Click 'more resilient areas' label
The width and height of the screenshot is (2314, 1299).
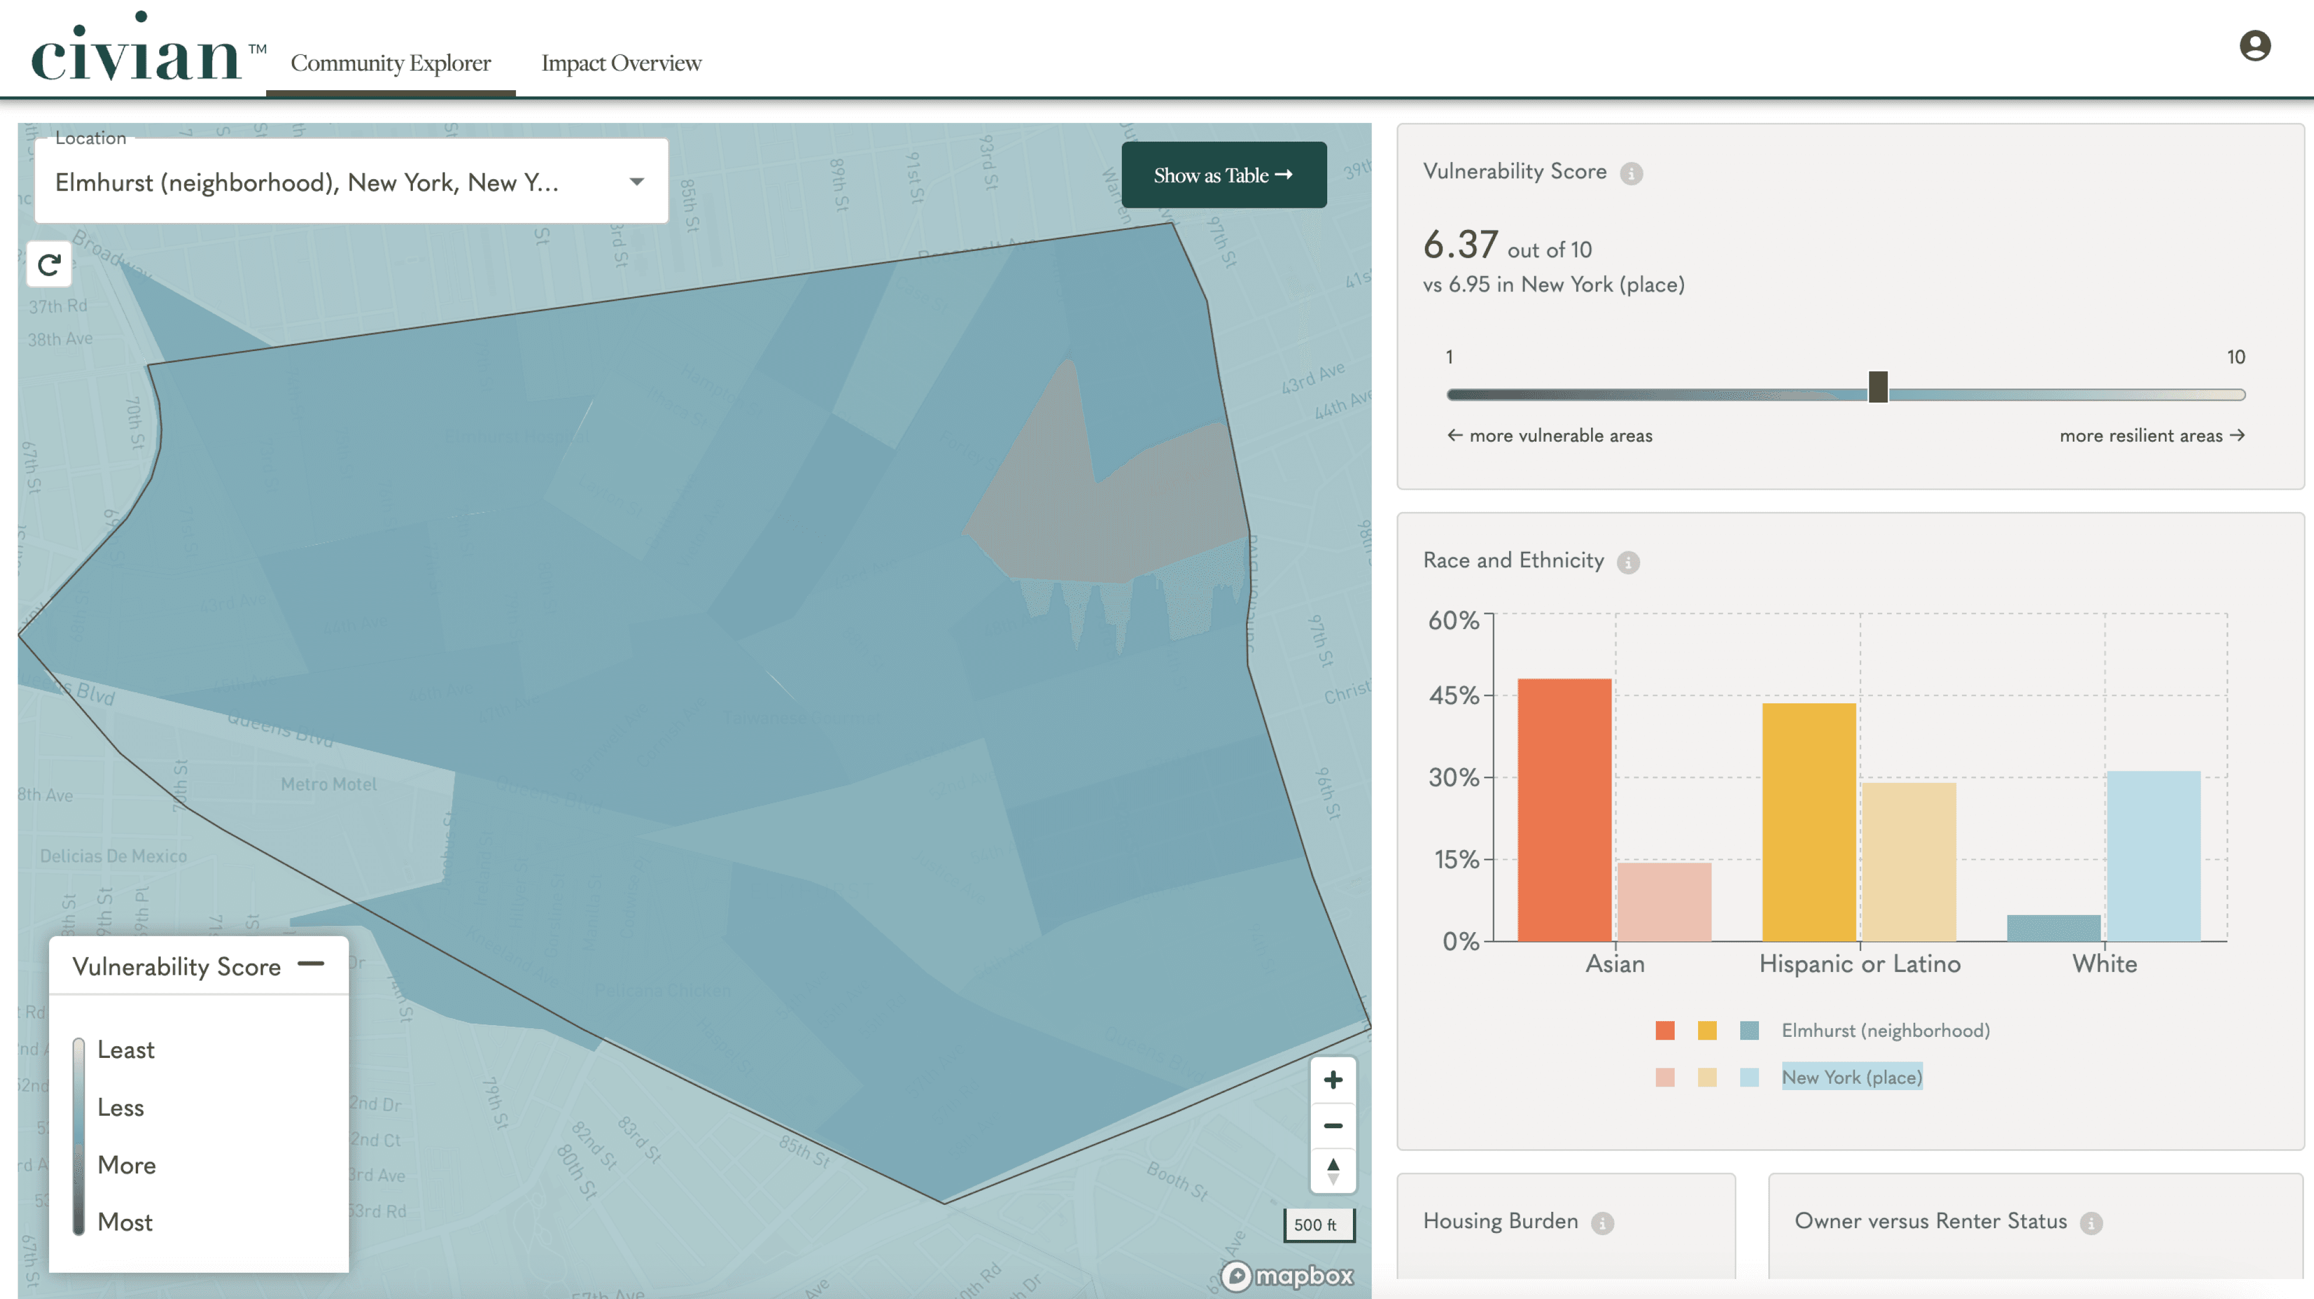point(2141,436)
